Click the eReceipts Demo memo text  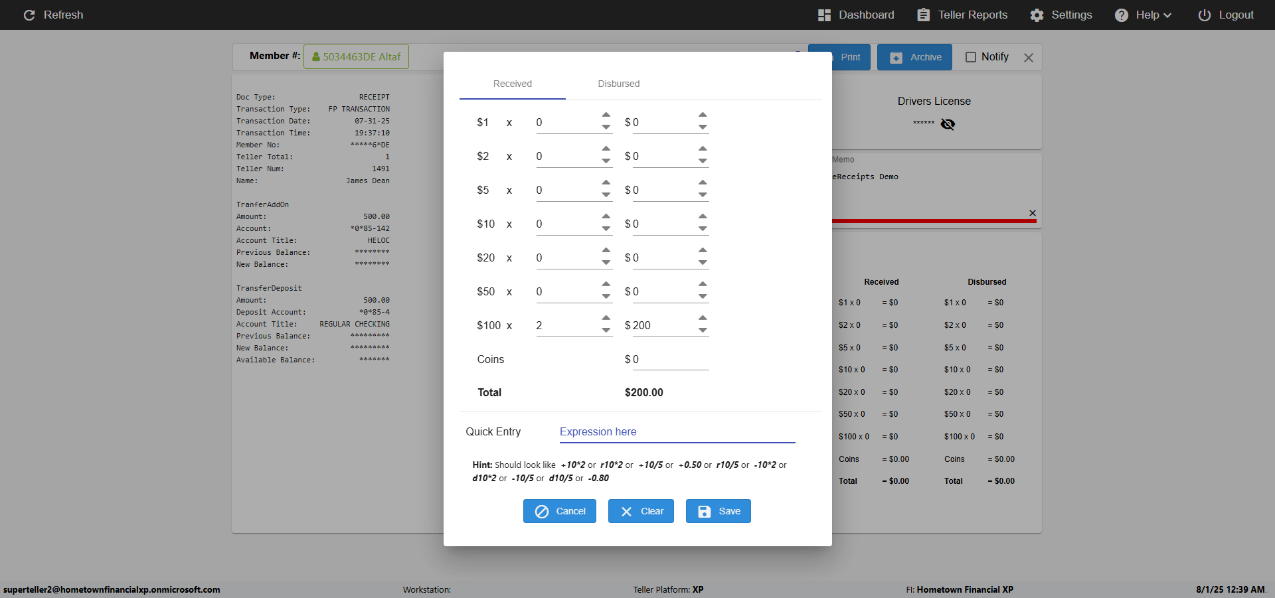865,177
